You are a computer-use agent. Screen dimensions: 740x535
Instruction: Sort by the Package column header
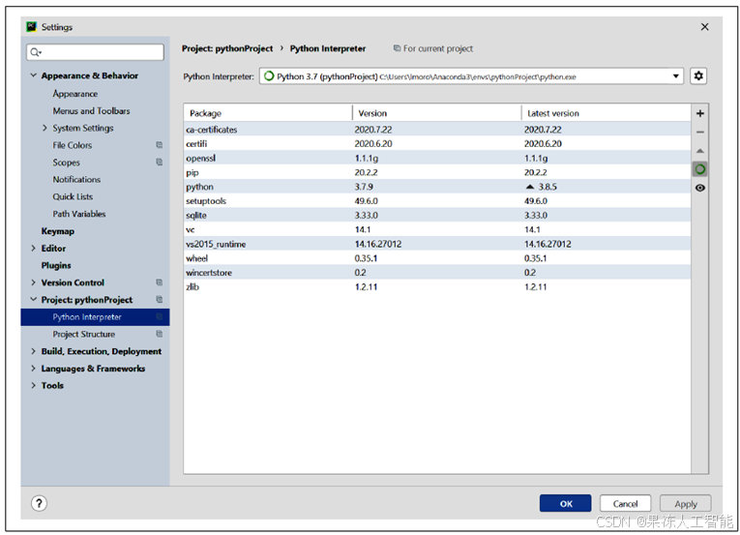268,113
